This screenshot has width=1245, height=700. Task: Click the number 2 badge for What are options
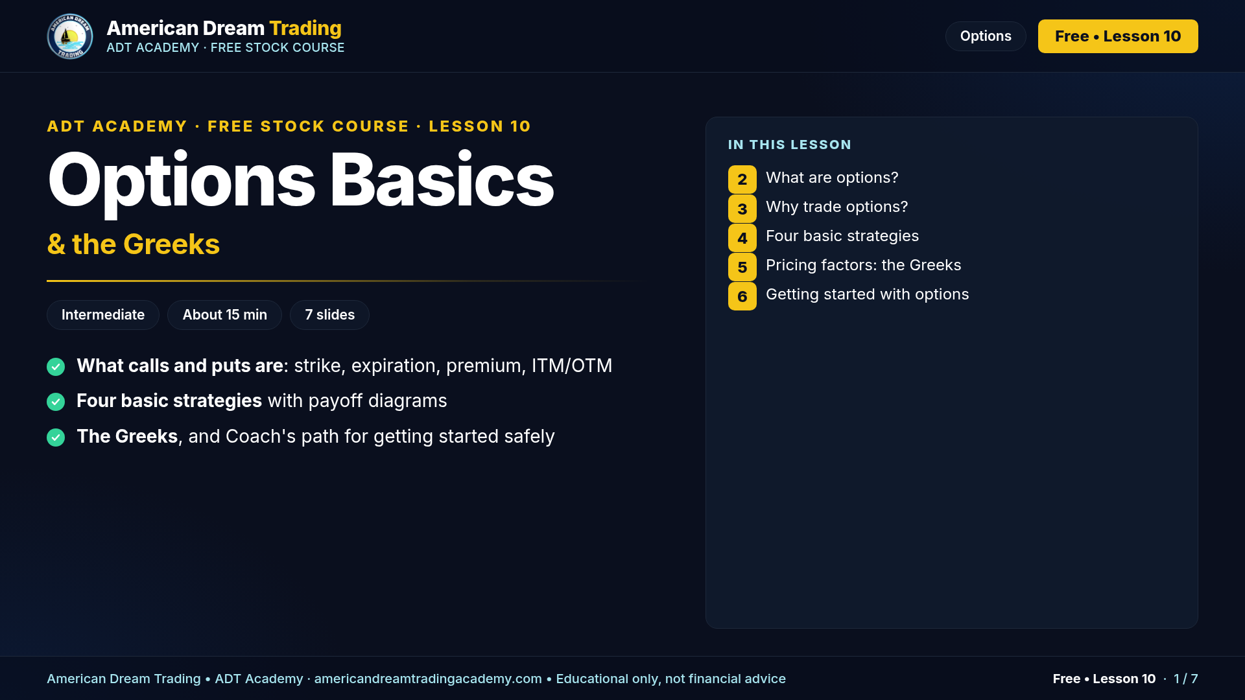point(742,180)
